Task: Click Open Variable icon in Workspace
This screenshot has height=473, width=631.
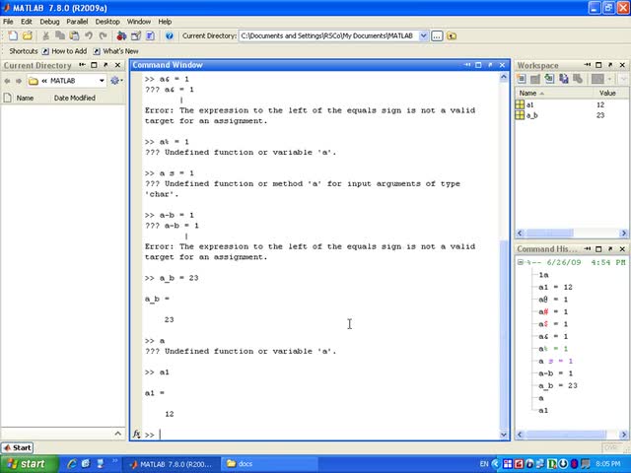Action: tap(535, 79)
